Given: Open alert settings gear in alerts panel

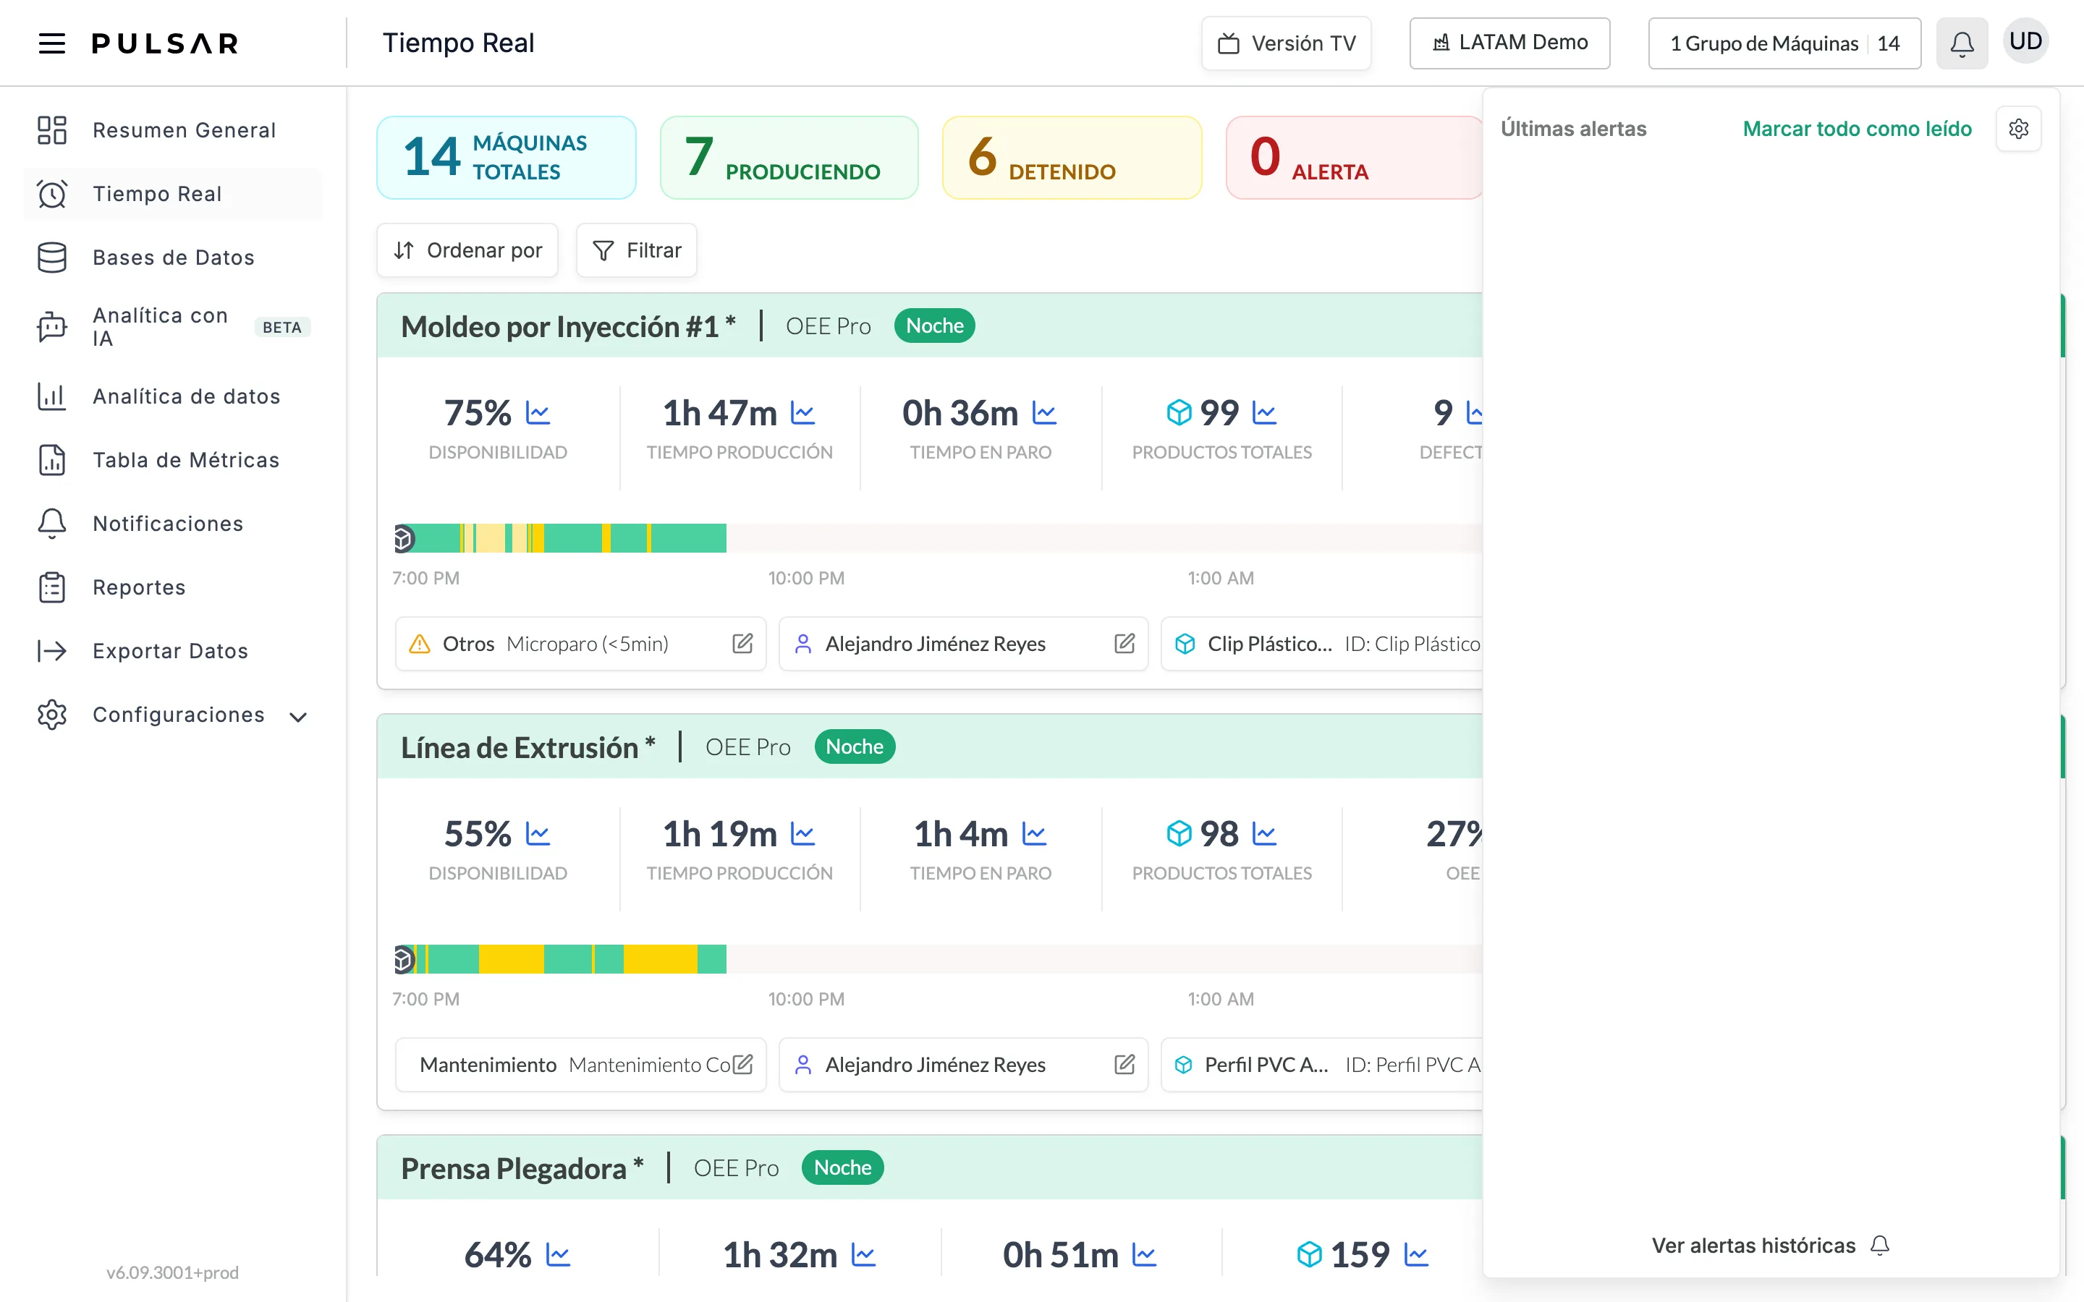Looking at the screenshot, I should click(x=2019, y=129).
